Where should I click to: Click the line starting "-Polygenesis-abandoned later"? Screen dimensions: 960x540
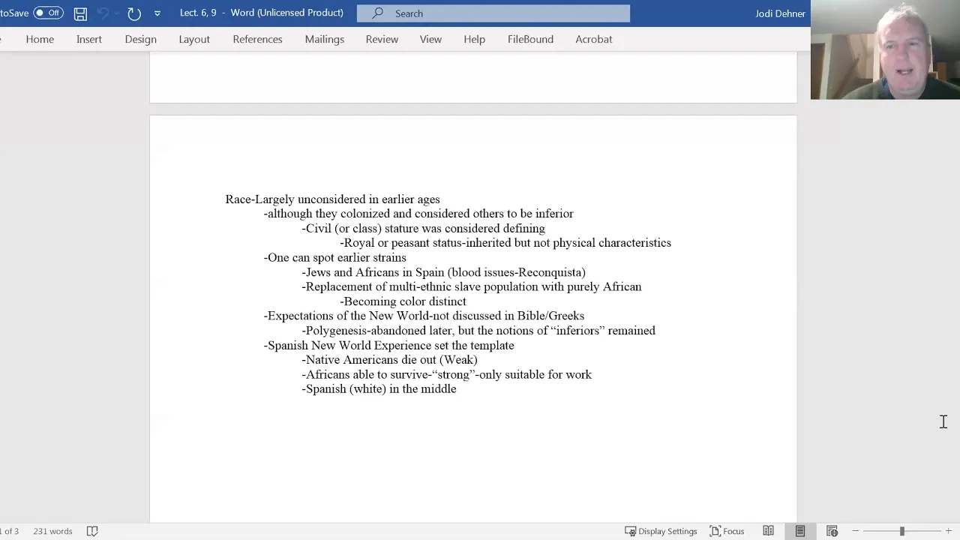coord(478,331)
